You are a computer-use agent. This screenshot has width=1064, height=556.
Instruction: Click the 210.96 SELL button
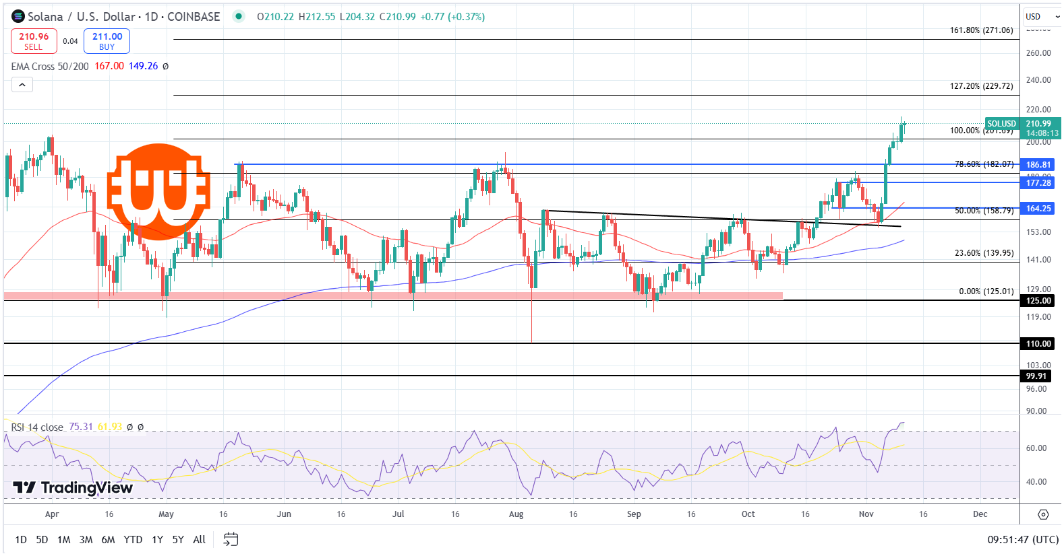(x=34, y=41)
